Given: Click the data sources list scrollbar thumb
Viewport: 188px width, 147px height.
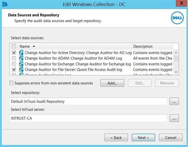Looking at the screenshot, I should pos(176,58).
